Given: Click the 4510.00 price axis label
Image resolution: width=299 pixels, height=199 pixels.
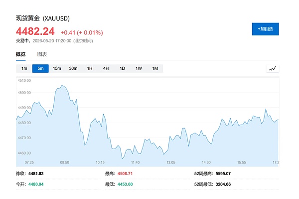Looking at the screenshot, I should [x=24, y=80].
